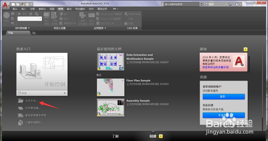Click the 播放 play icon in action recorder
Viewport: 268px width, 141px height.
(20, 14)
